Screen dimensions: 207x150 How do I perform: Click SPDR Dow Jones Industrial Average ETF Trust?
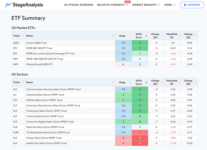pos(51,54)
